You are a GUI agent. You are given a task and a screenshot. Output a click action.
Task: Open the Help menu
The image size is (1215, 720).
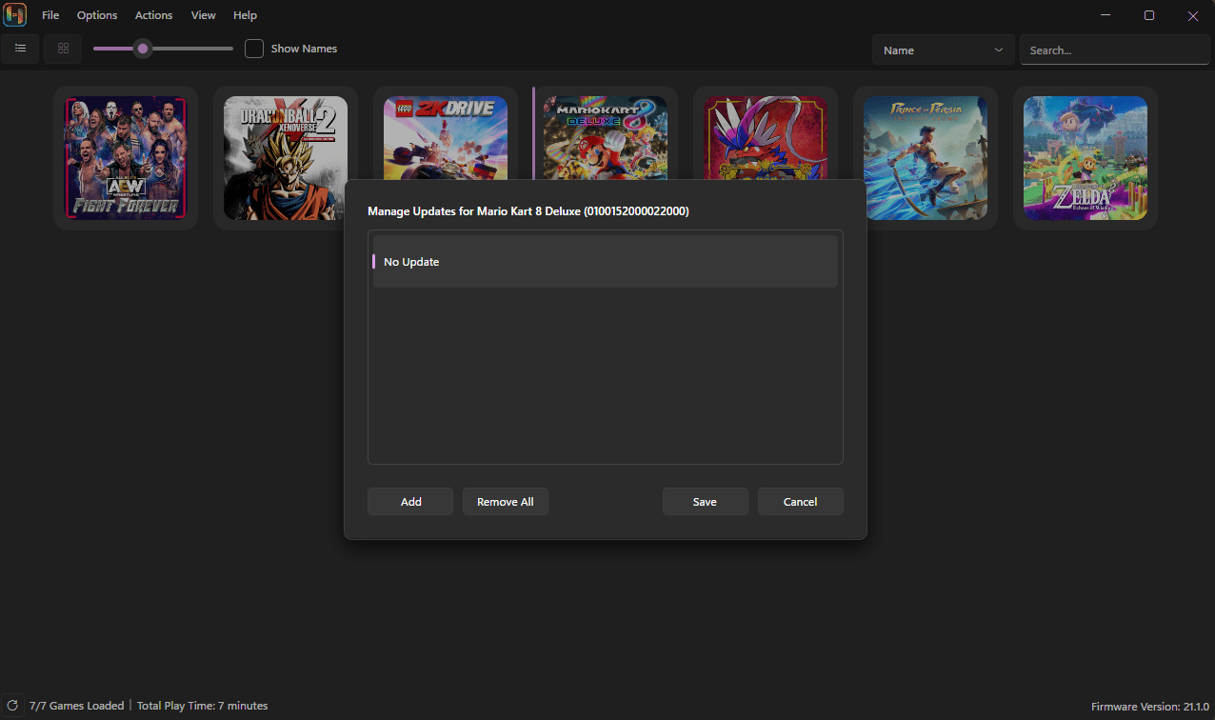(x=245, y=15)
